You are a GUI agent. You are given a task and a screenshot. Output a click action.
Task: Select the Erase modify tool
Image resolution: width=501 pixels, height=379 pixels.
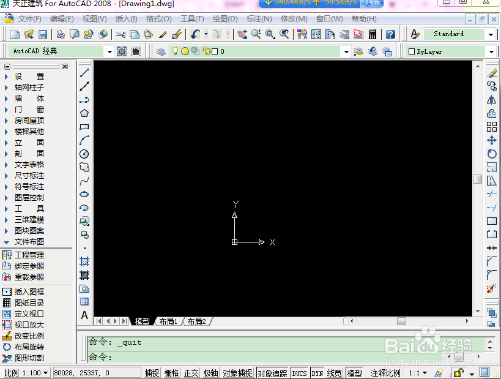pyautogui.click(x=492, y=73)
